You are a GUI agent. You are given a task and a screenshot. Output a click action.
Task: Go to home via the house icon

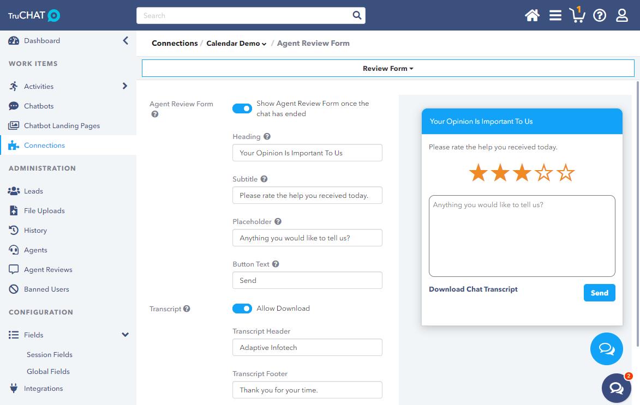(532, 15)
